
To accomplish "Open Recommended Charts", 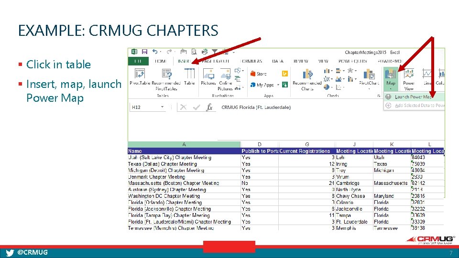I will [307, 80].
